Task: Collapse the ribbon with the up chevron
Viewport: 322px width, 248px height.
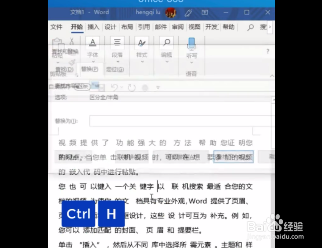Action: tap(272, 76)
